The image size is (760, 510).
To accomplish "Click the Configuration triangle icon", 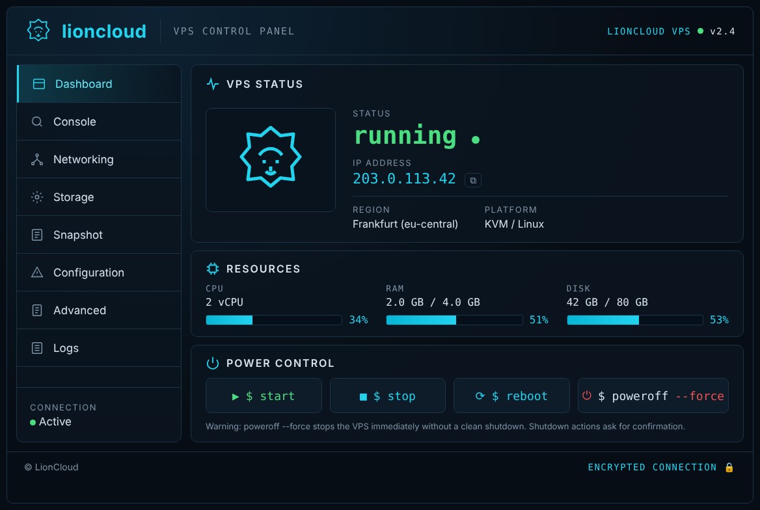I will coord(37,273).
